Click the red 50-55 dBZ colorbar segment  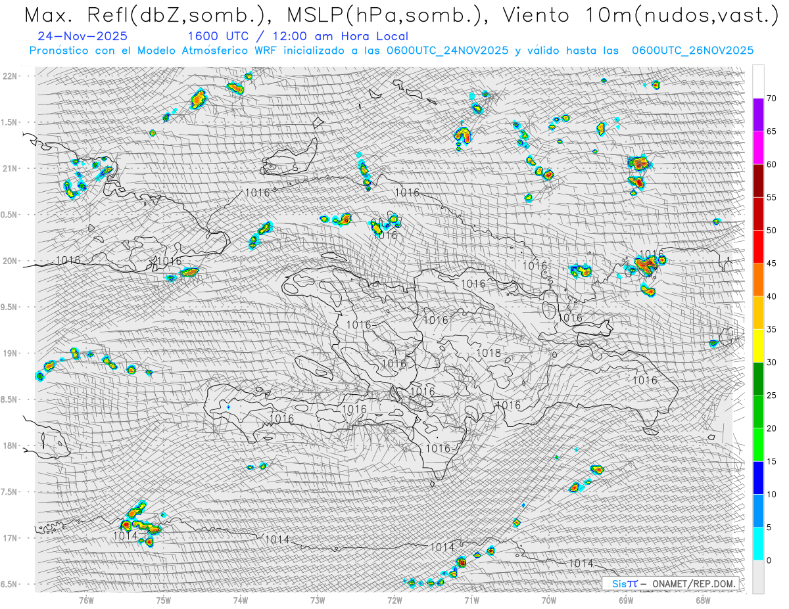tap(758, 214)
